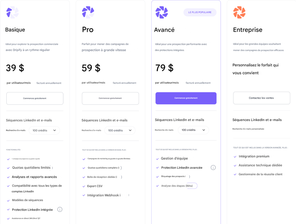Click Commencez gratuitement under Pro plan

pyautogui.click(x=110, y=98)
